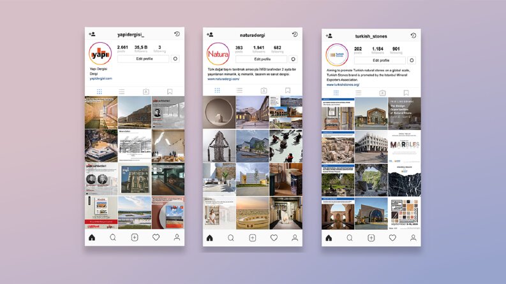Open settings gear on turkish_stones profile
This screenshot has height=284, width=506.
[412, 60]
